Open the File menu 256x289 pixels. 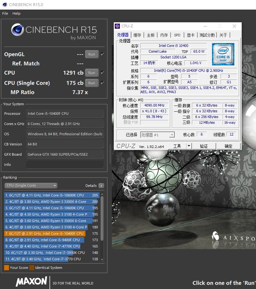[x=5, y=13]
